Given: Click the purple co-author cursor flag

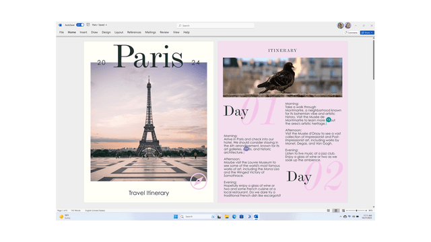Looking at the screenshot, I should tap(246, 149).
